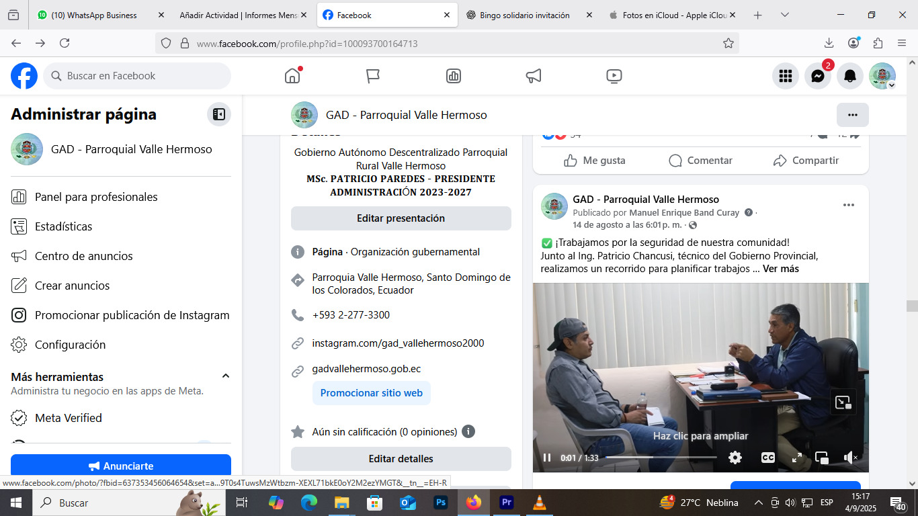
Task: Open account profile dropdown menu
Action: pos(882,76)
